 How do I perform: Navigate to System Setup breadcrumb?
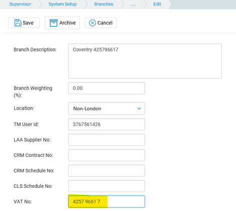pyautogui.click(x=63, y=4)
